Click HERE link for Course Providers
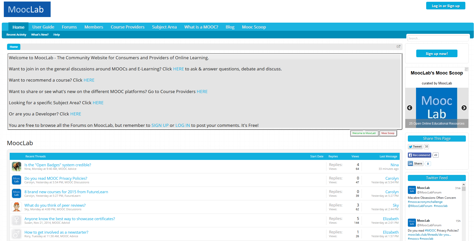This screenshot has height=241, width=474. [202, 92]
